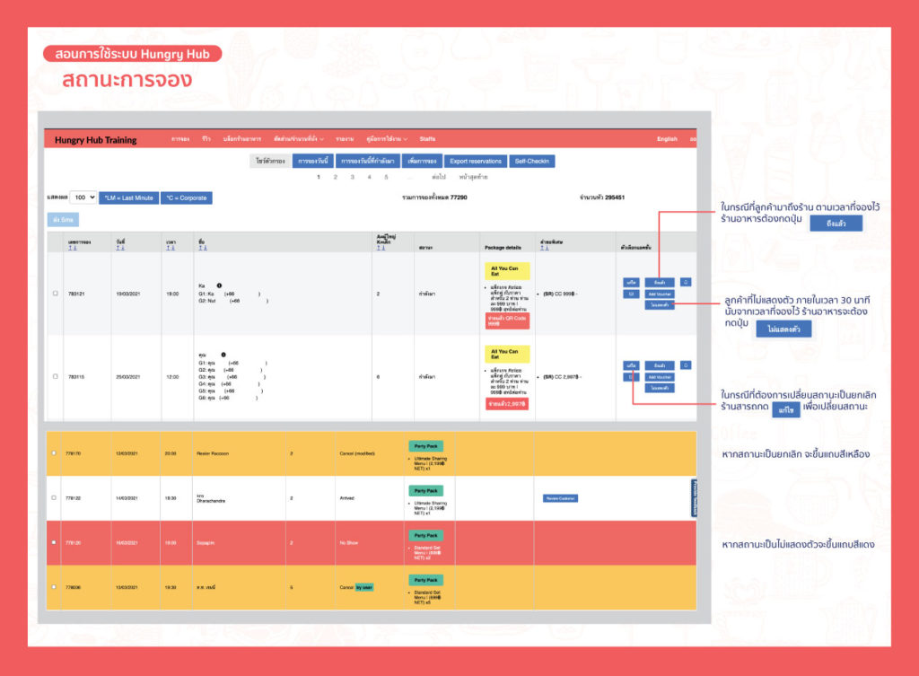The height and width of the screenshot is (676, 919).
Task: Go to page 5 in pagination
Action: point(386,177)
